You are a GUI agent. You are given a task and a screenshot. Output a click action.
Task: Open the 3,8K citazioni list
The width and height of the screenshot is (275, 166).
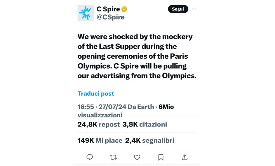(x=145, y=125)
